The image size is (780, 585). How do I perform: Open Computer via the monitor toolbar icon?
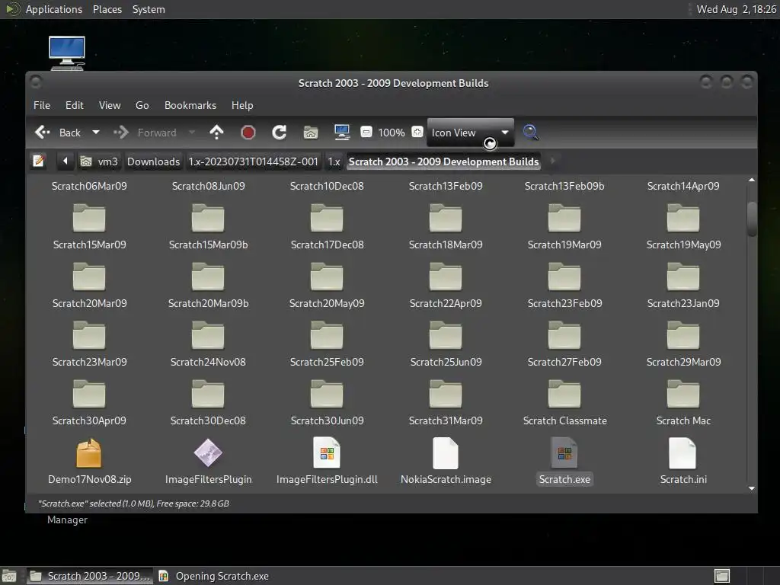[x=342, y=133]
